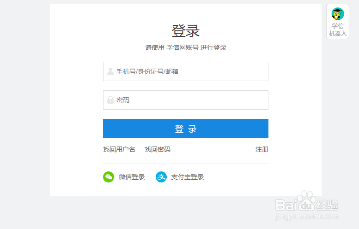The width and height of the screenshot is (359, 229).
Task: Click the 请使用 学信网账号 进行登录 subtitle
Action: 186,47
